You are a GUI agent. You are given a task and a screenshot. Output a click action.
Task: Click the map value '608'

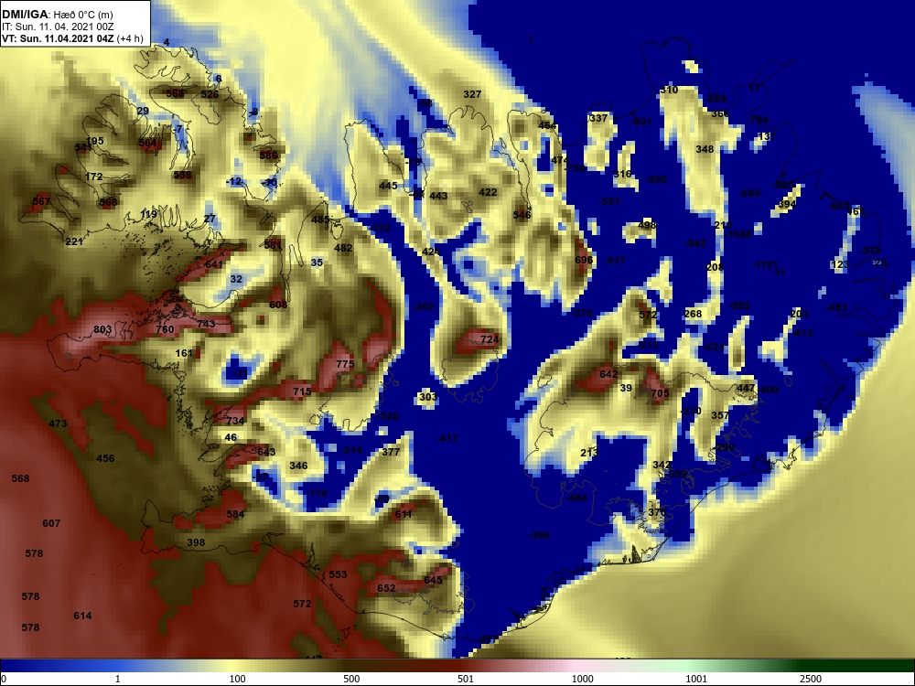(278, 305)
